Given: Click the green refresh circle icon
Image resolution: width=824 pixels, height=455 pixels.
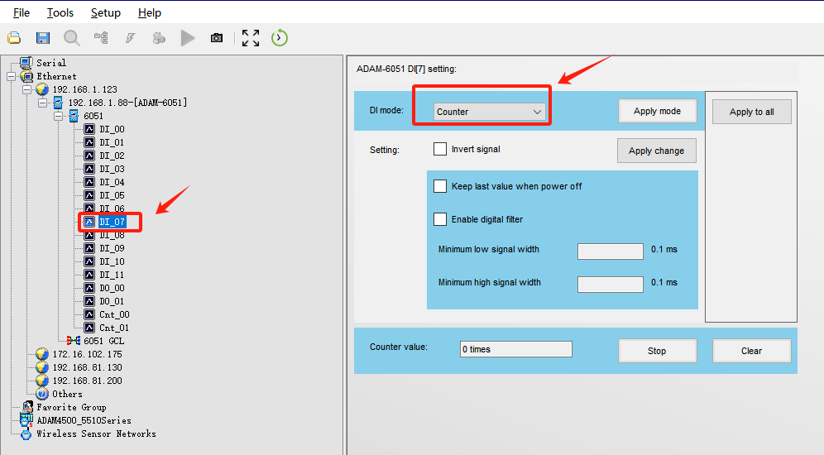Looking at the screenshot, I should pos(280,38).
